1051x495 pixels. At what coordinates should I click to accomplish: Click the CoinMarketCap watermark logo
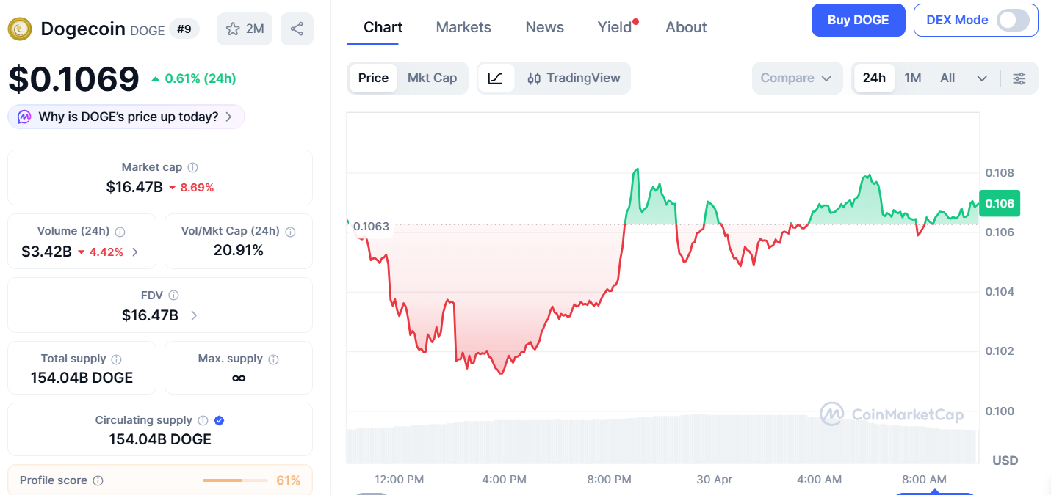point(892,414)
